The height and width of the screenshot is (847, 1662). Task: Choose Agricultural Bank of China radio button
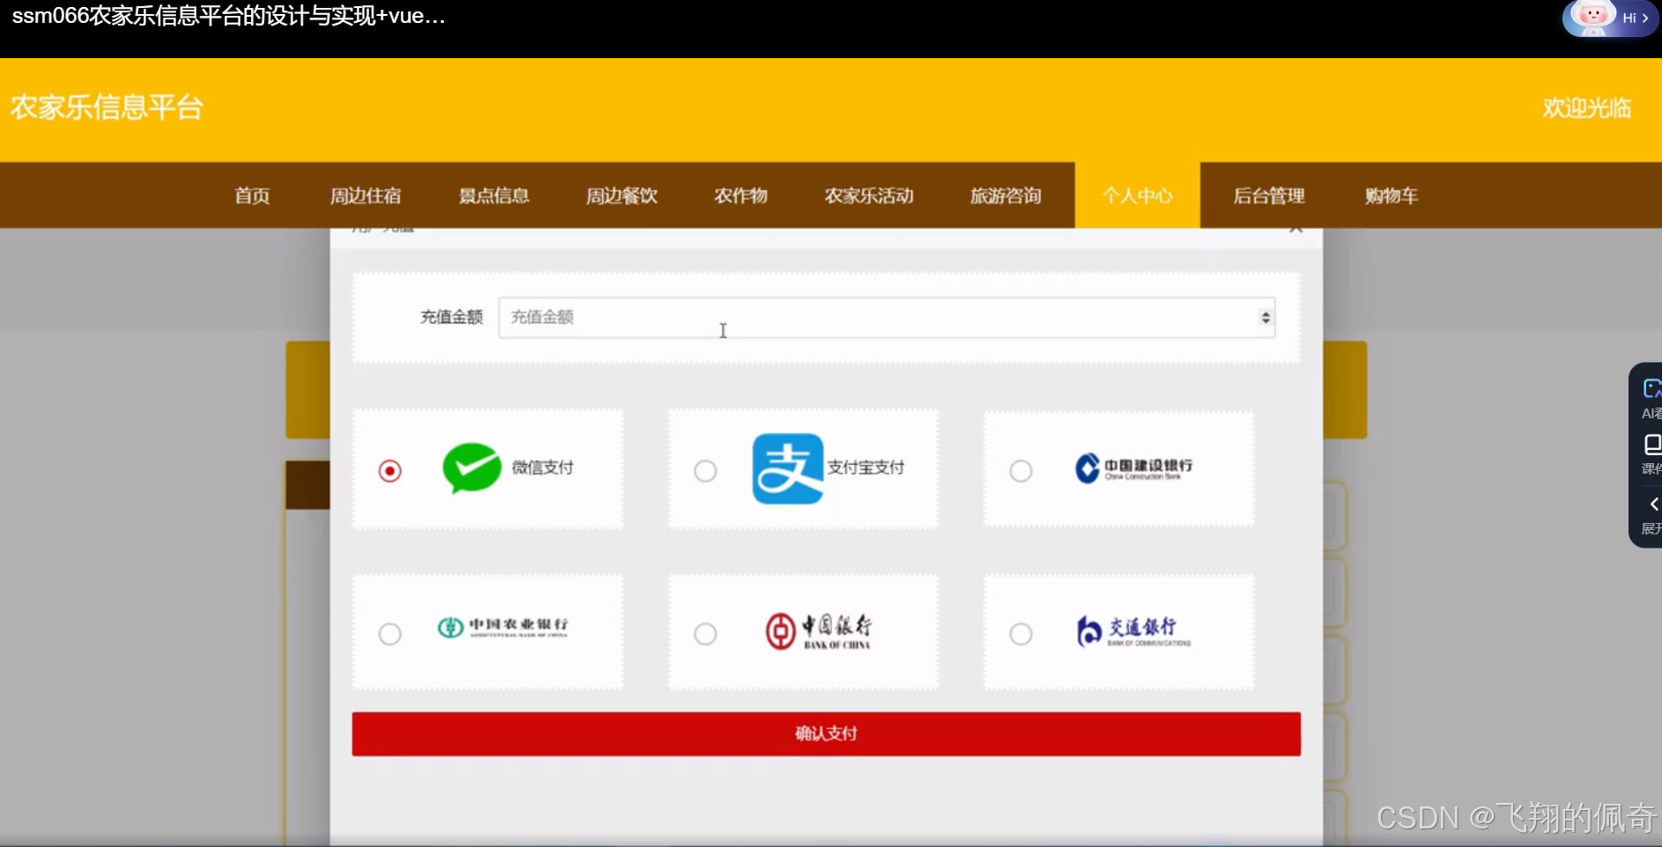click(x=389, y=634)
